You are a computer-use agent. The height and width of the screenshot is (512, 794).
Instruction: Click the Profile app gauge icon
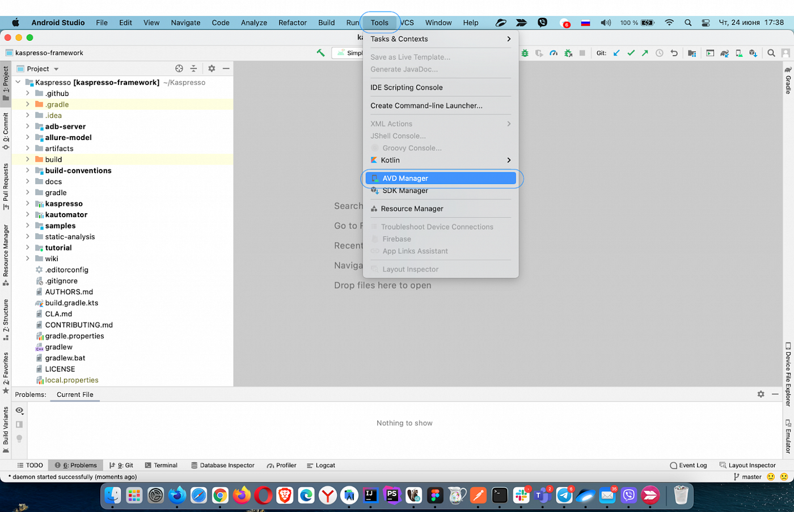coord(554,53)
